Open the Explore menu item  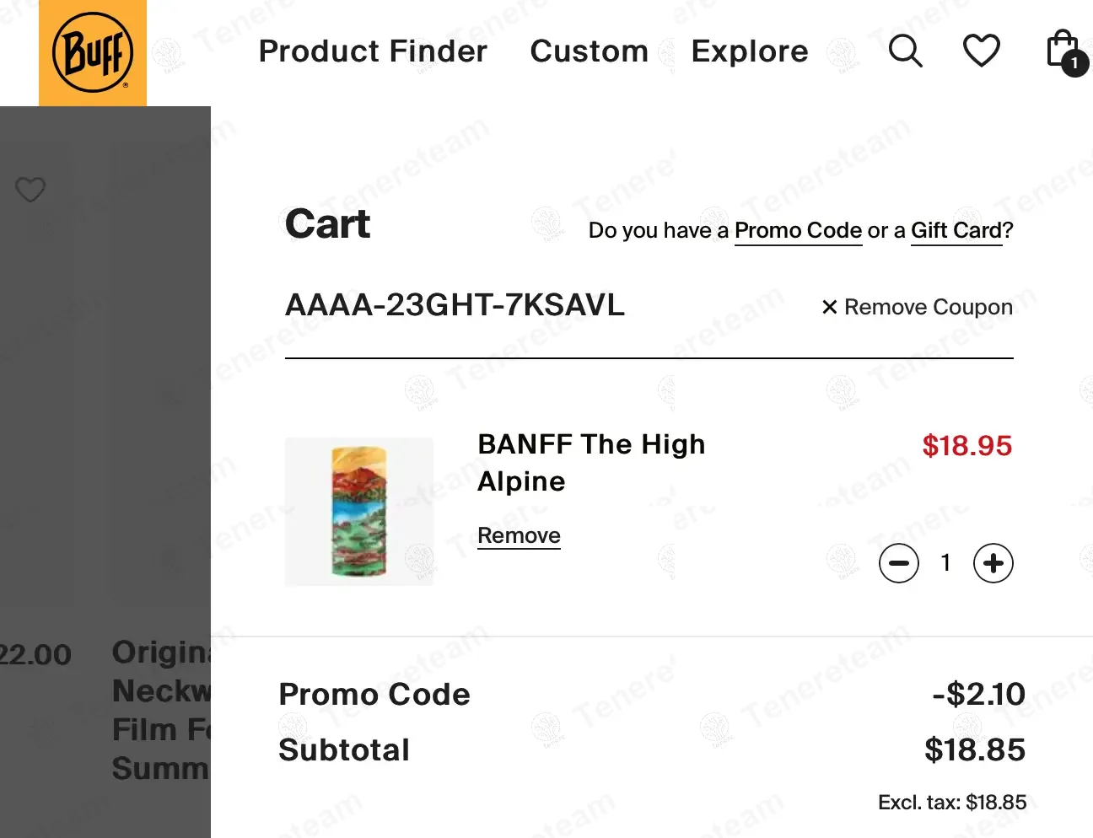(x=750, y=51)
